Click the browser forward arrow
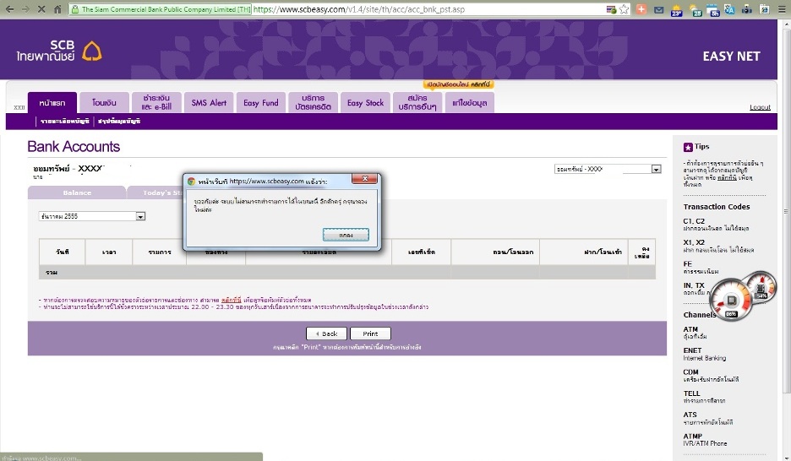The image size is (791, 461). (x=25, y=9)
